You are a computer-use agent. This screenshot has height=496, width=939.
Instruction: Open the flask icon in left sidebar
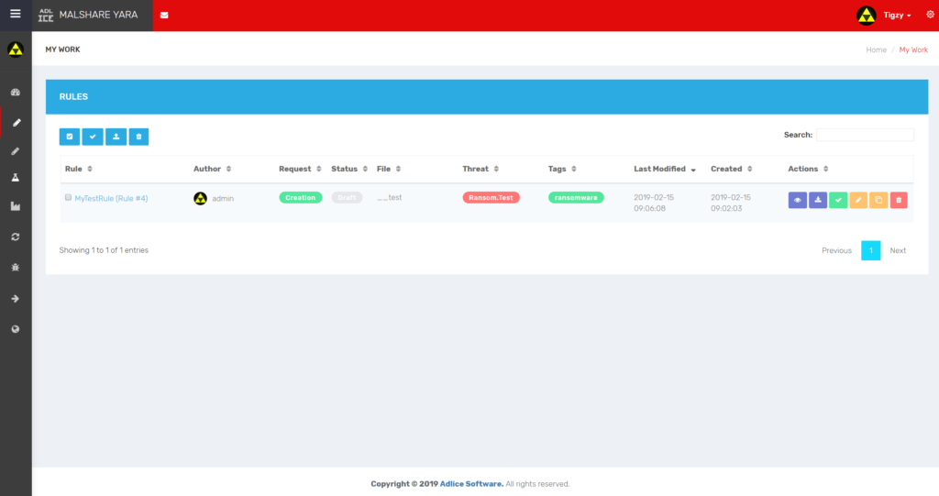pyautogui.click(x=16, y=177)
